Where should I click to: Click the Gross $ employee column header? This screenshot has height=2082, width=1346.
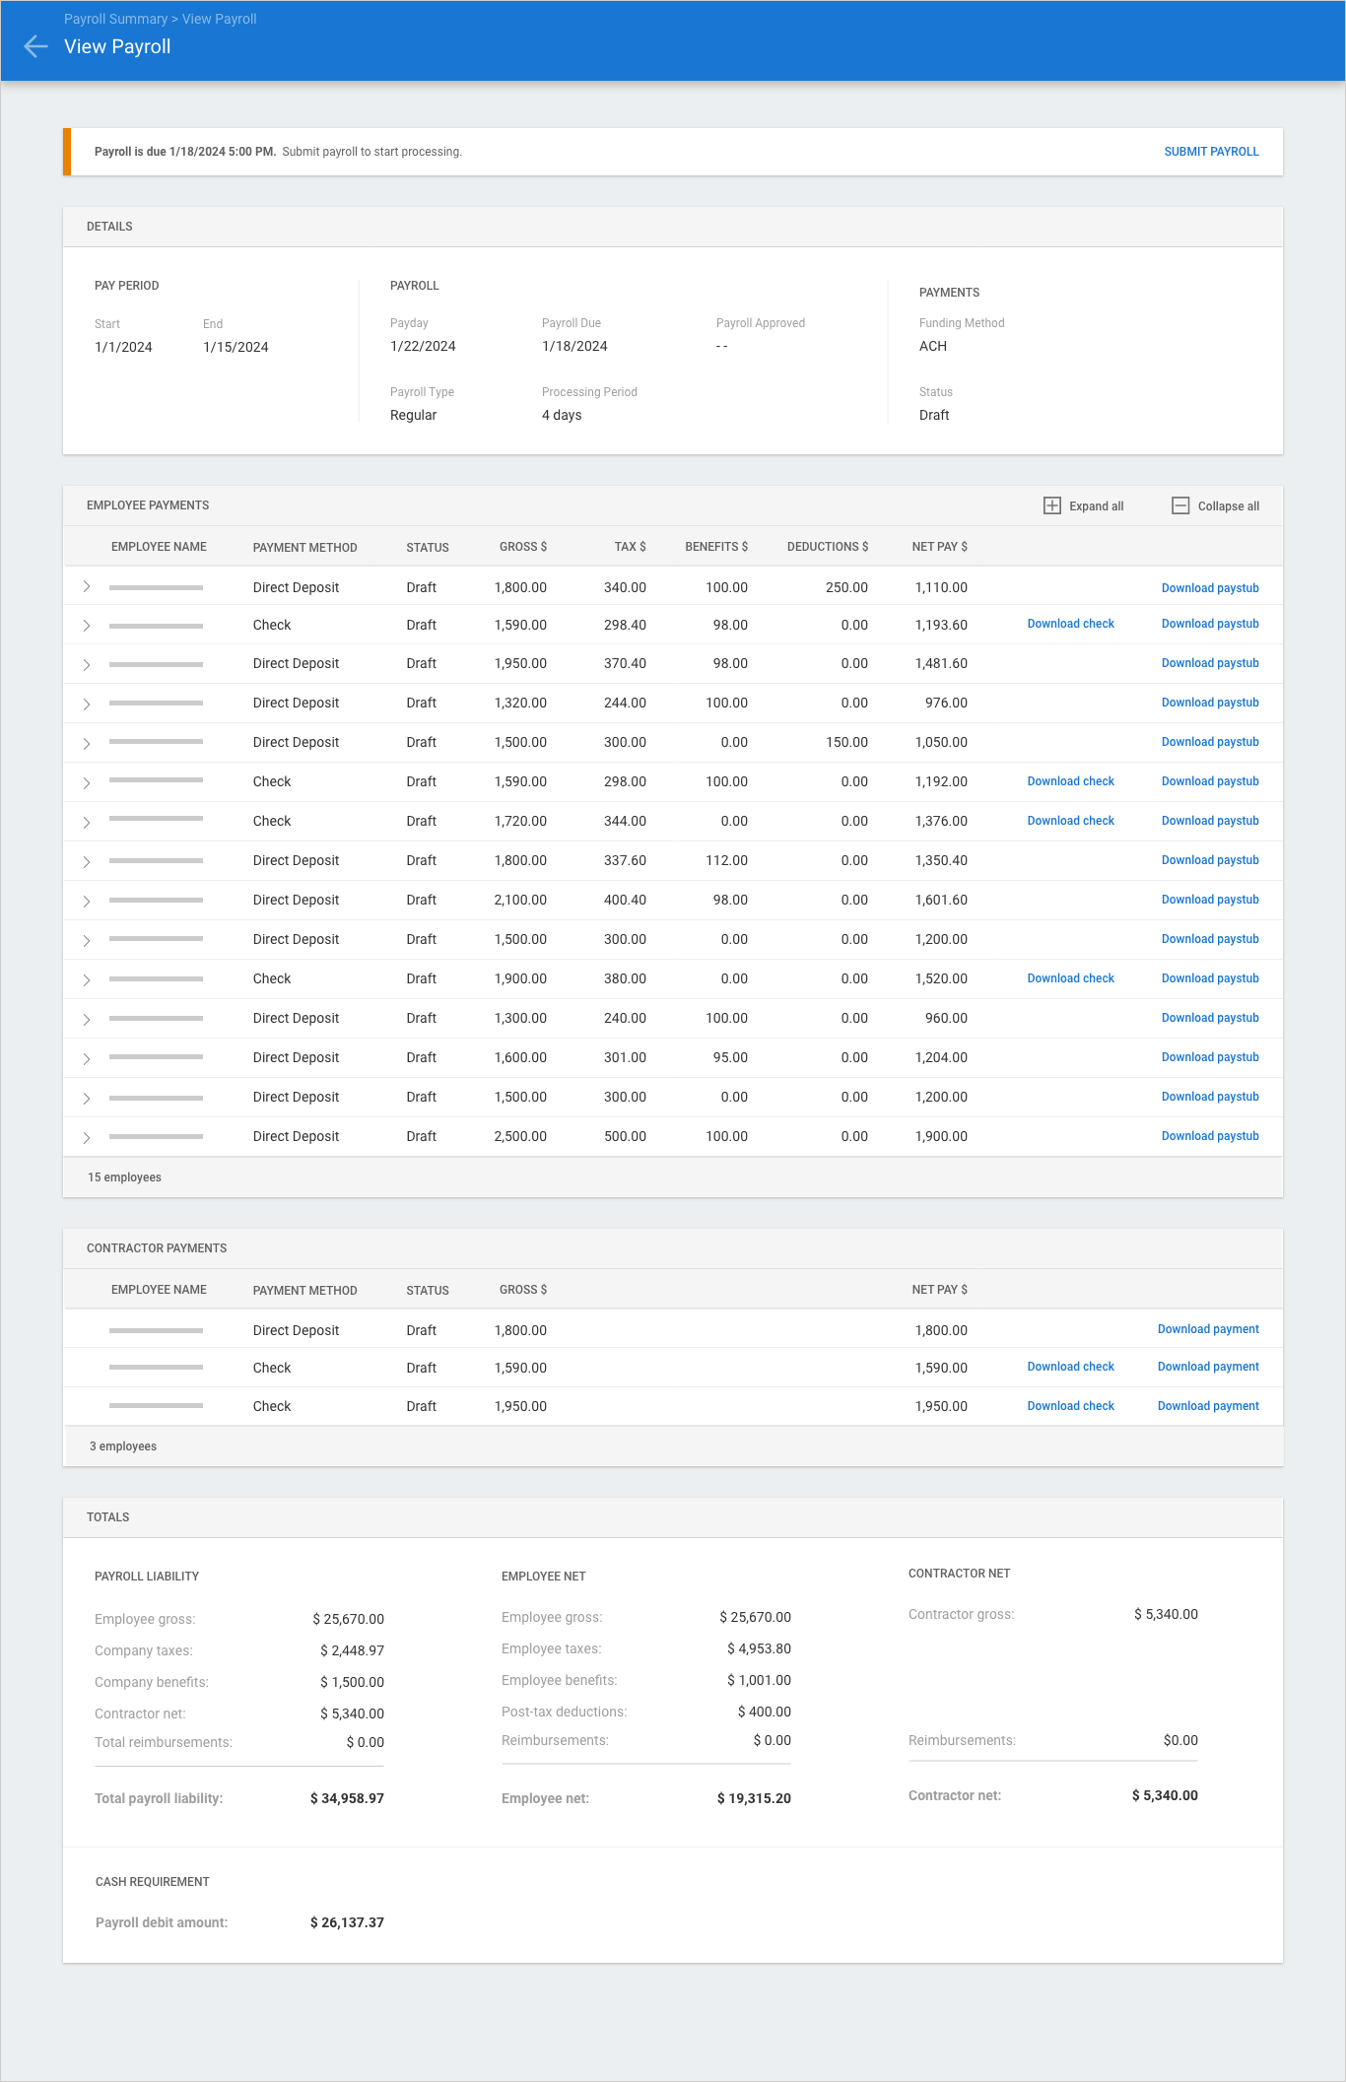[x=522, y=547]
